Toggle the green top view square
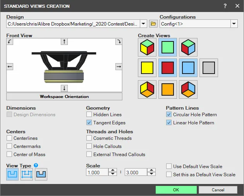This screenshot has height=196, width=244. click(168, 47)
